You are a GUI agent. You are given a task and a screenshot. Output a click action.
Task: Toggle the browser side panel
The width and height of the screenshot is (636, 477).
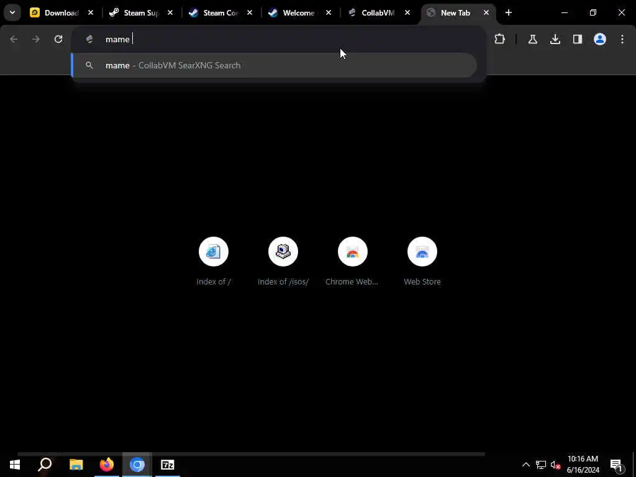(578, 39)
